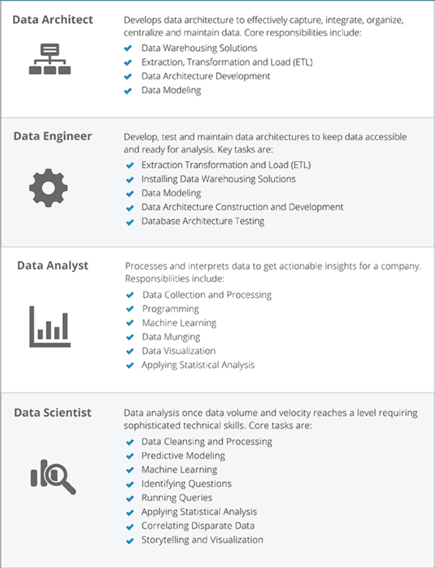Click checkmark beside Data Warehousing Solutions
This screenshot has width=435, height=568.
(x=128, y=48)
